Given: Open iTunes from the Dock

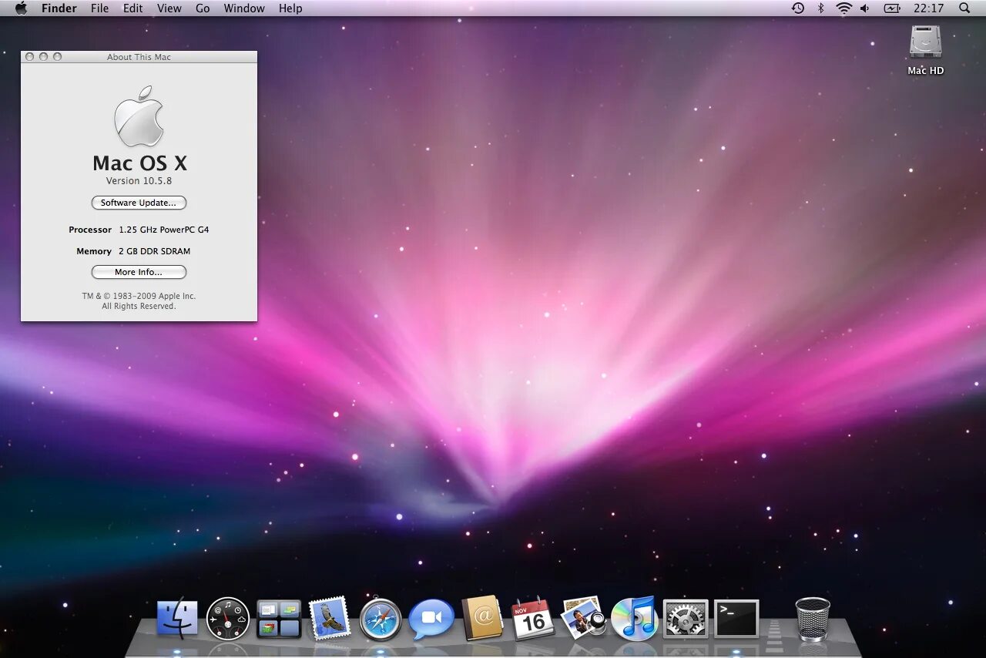Looking at the screenshot, I should [x=634, y=618].
